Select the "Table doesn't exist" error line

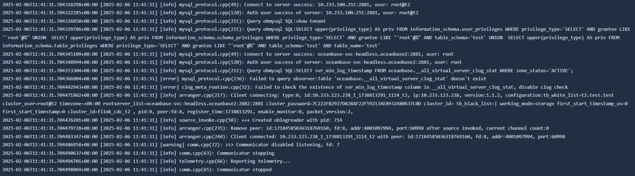[244, 78]
